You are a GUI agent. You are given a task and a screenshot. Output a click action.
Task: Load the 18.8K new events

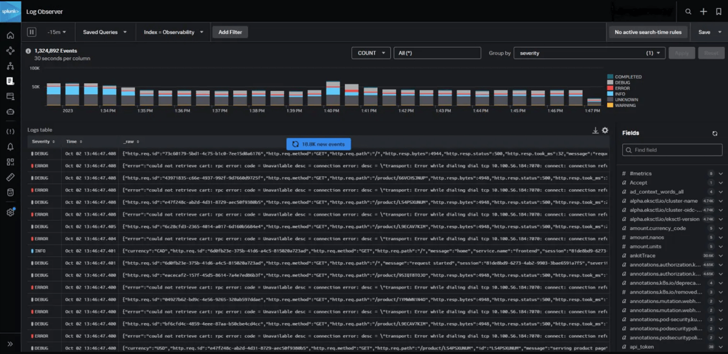tap(318, 144)
